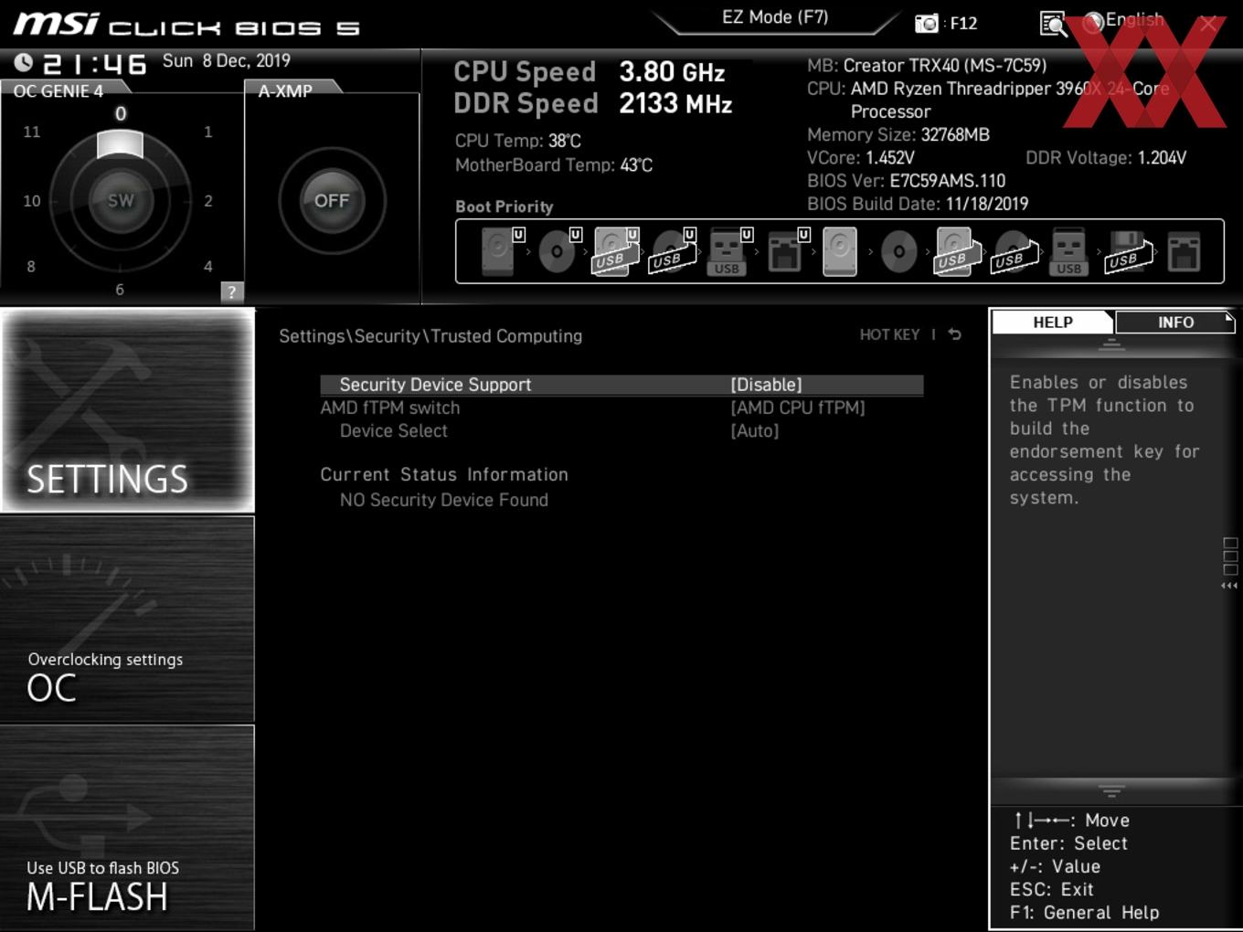1243x932 pixels.
Task: Open the Device Select [Auto] value
Action: click(x=754, y=430)
